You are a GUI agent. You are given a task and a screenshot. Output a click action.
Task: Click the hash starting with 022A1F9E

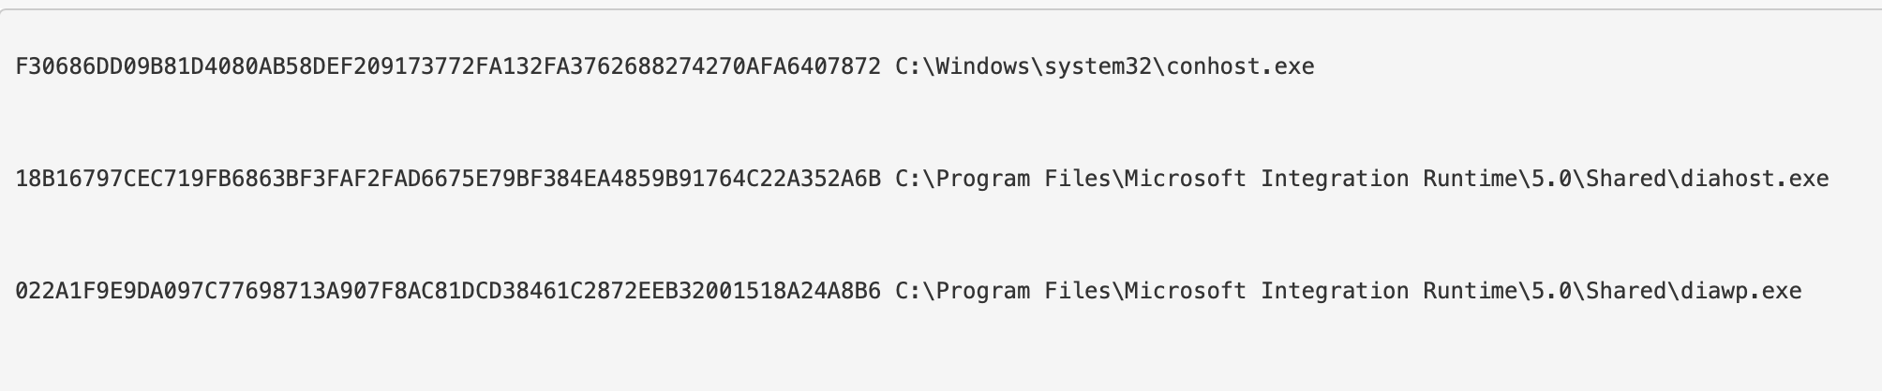pos(448,291)
